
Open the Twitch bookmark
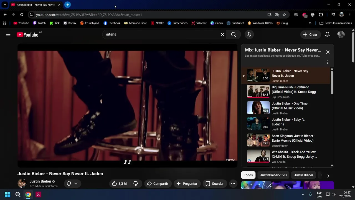click(39, 23)
